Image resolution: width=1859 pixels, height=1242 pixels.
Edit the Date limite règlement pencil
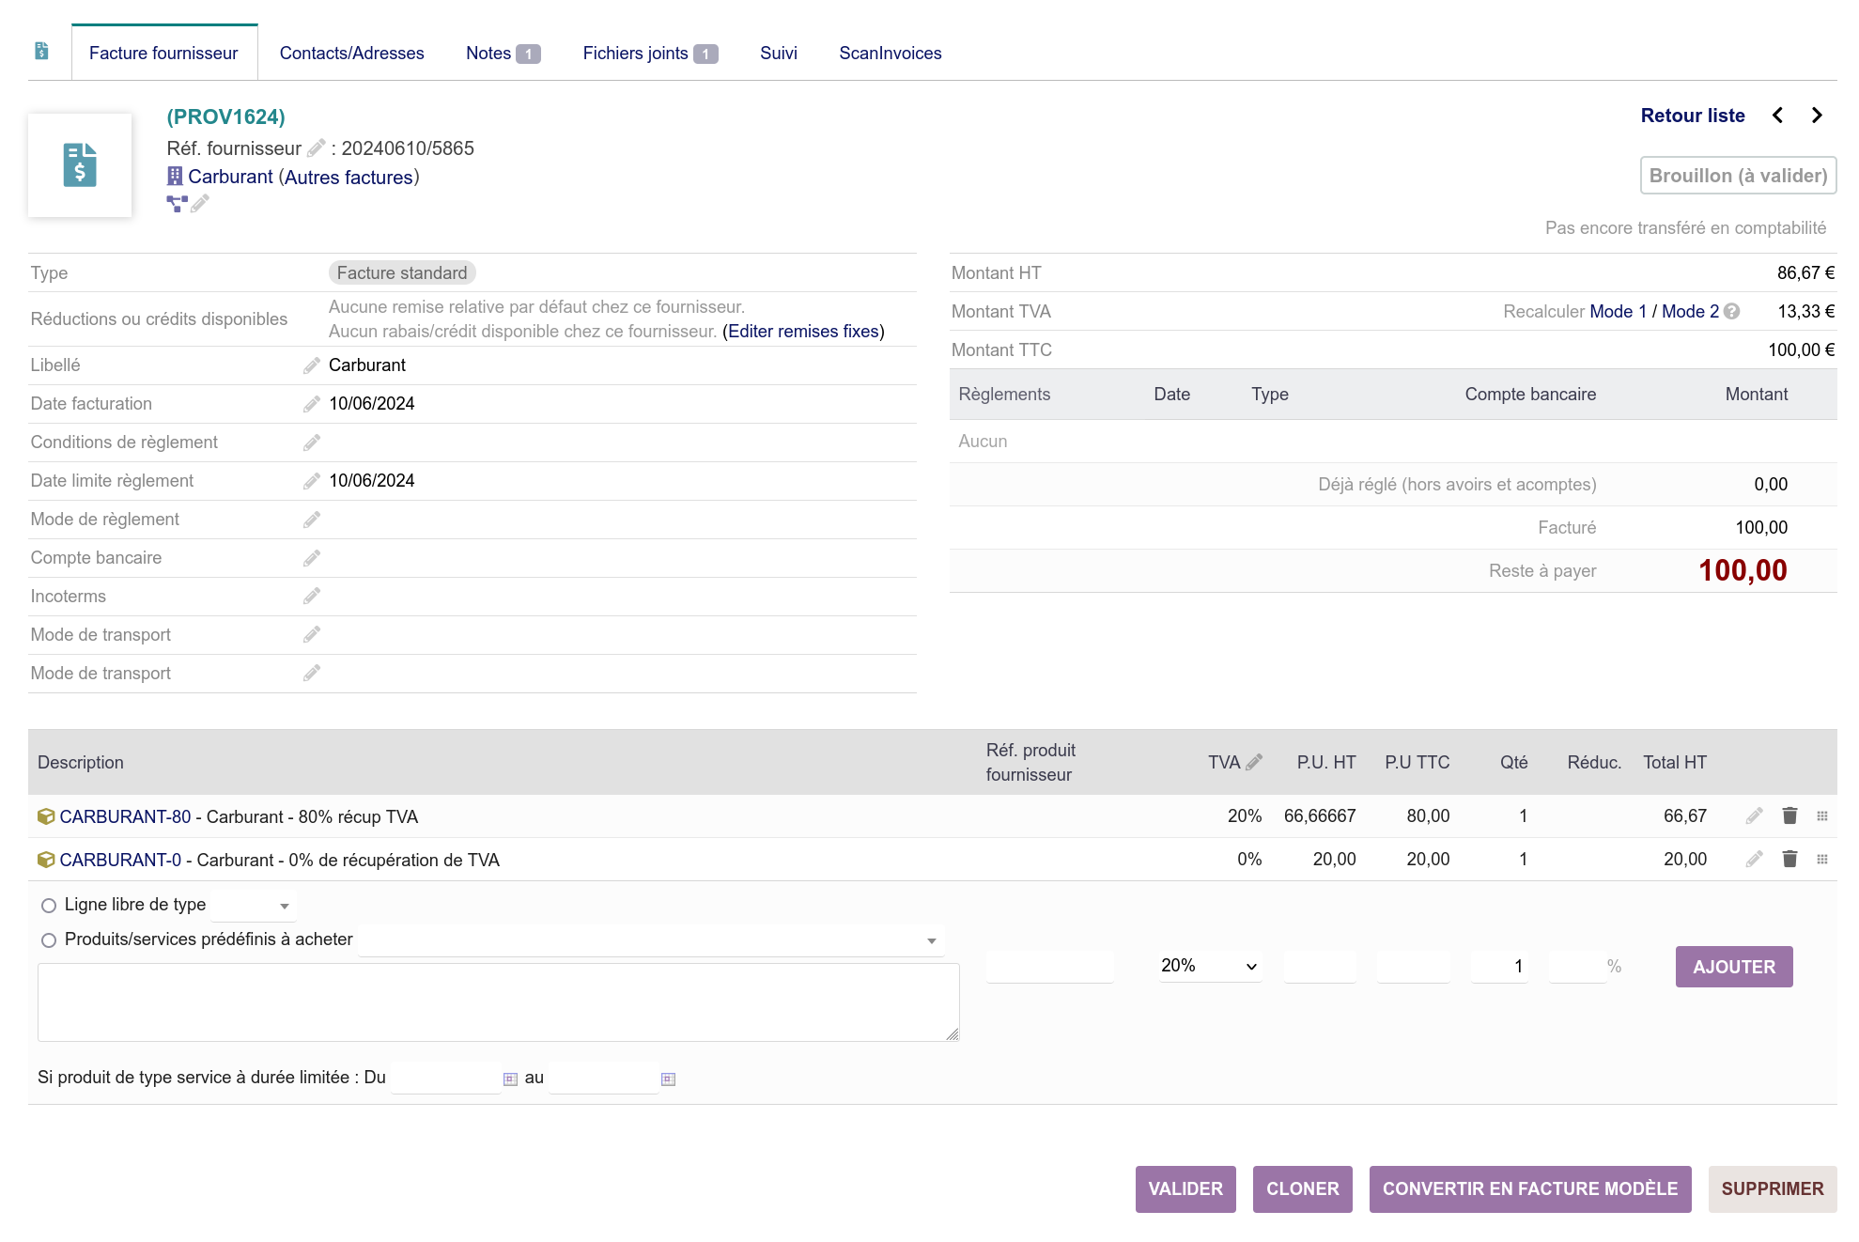click(312, 481)
